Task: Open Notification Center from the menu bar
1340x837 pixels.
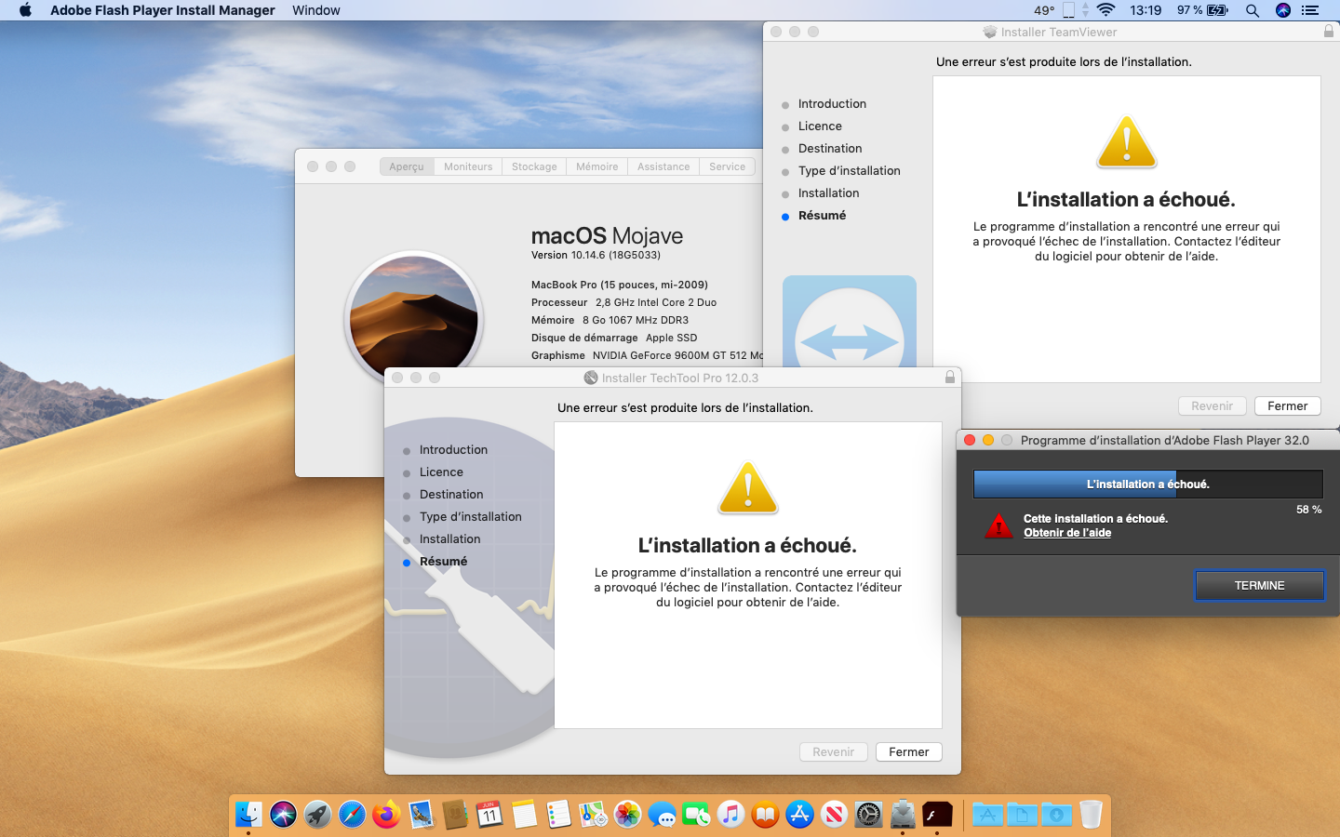Action: (1310, 10)
